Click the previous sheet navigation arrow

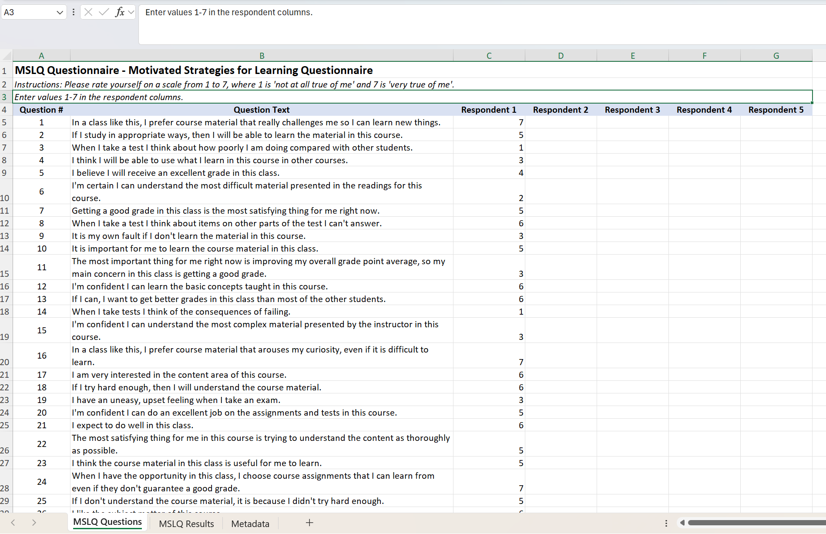(13, 523)
